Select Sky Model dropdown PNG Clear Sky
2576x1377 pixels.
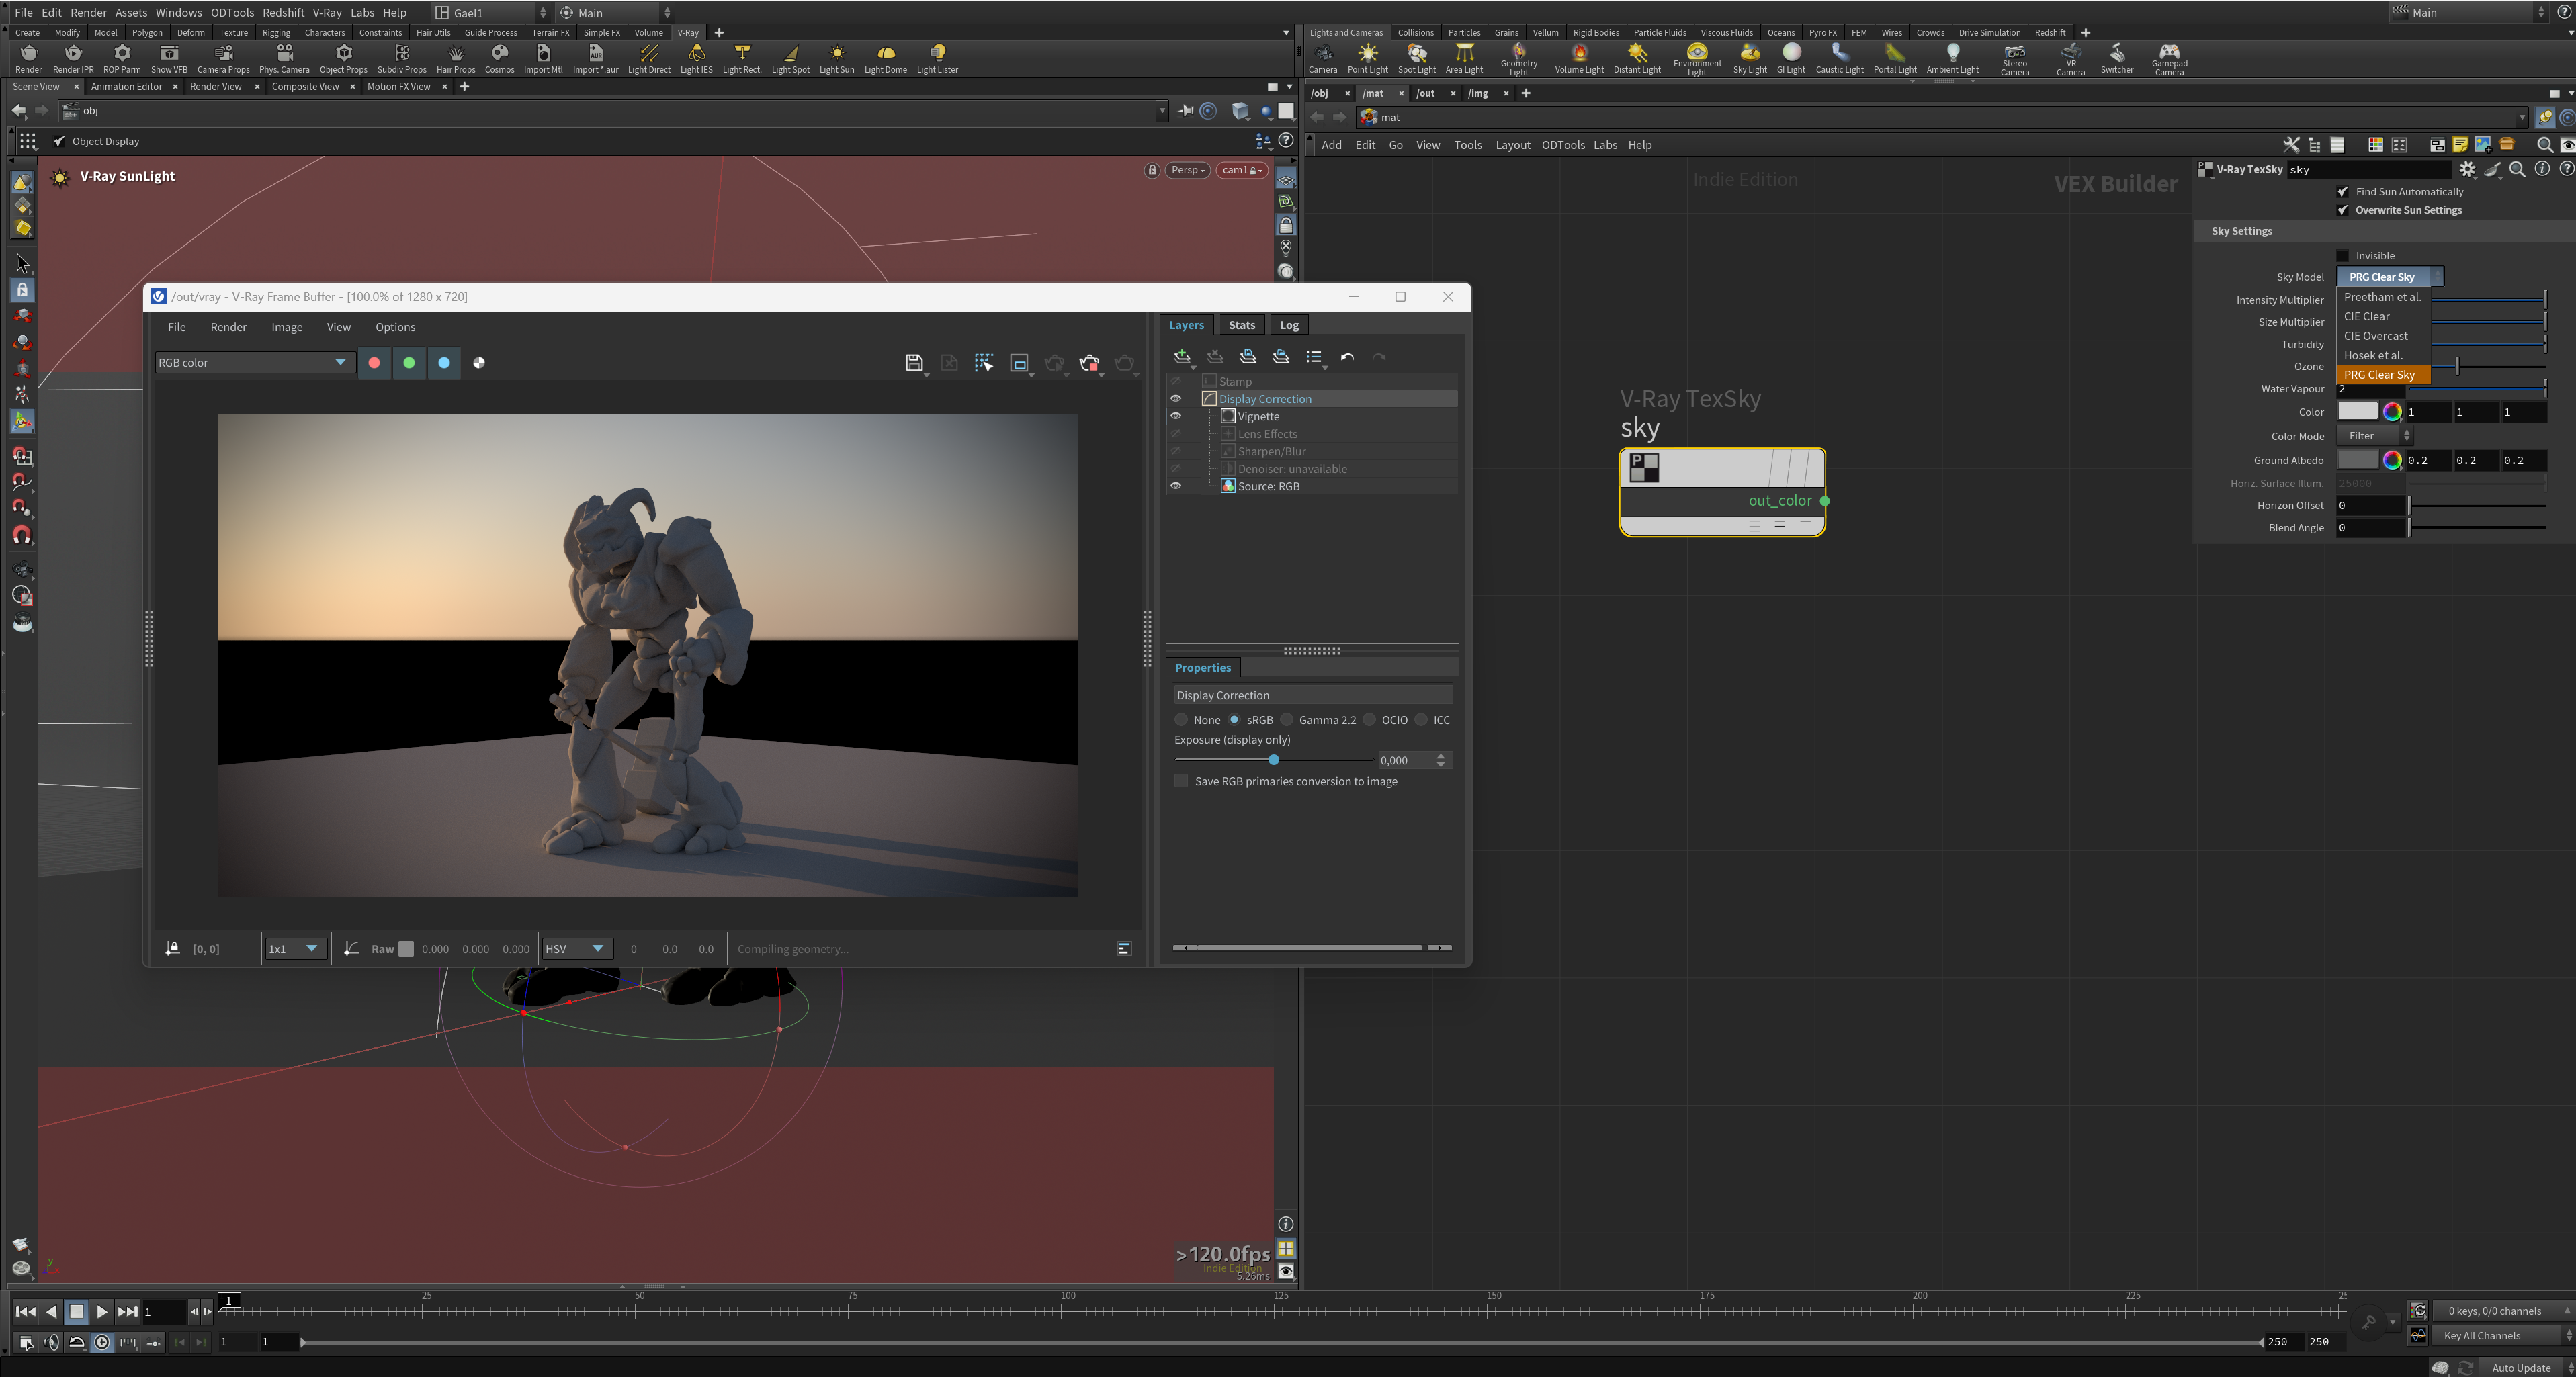2380,375
